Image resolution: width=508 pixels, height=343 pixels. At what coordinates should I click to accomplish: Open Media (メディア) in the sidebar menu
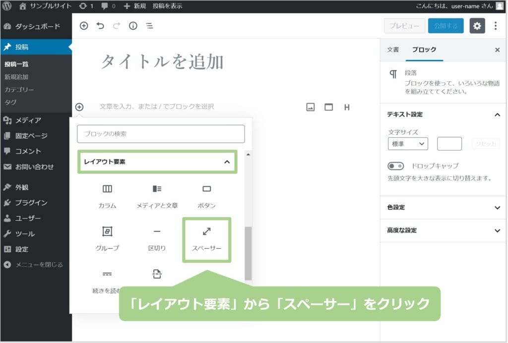(x=28, y=120)
